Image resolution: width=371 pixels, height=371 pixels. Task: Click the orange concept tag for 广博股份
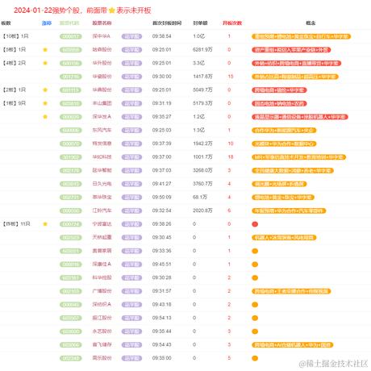click(x=291, y=291)
